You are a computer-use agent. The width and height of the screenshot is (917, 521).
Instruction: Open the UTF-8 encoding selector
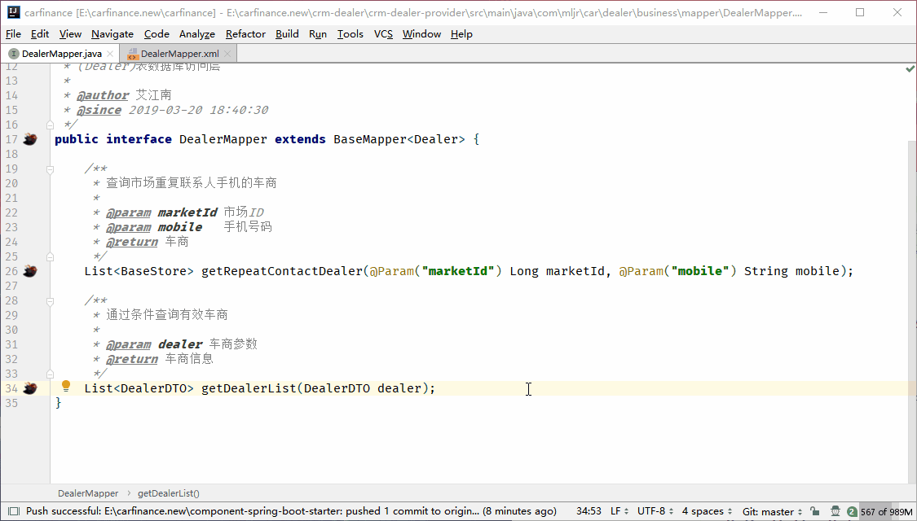coord(655,511)
